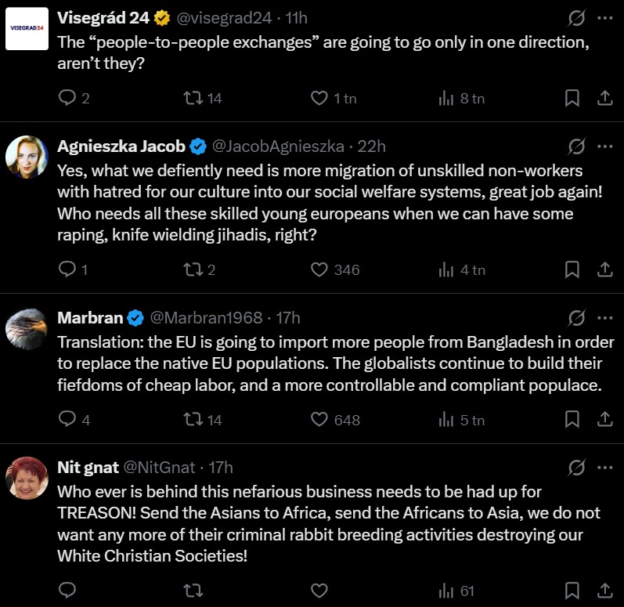Bookmark the Marbran reply

[x=572, y=420]
